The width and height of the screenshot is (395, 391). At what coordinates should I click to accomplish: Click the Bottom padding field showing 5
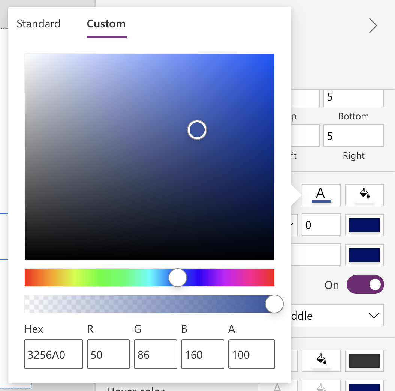click(x=353, y=98)
